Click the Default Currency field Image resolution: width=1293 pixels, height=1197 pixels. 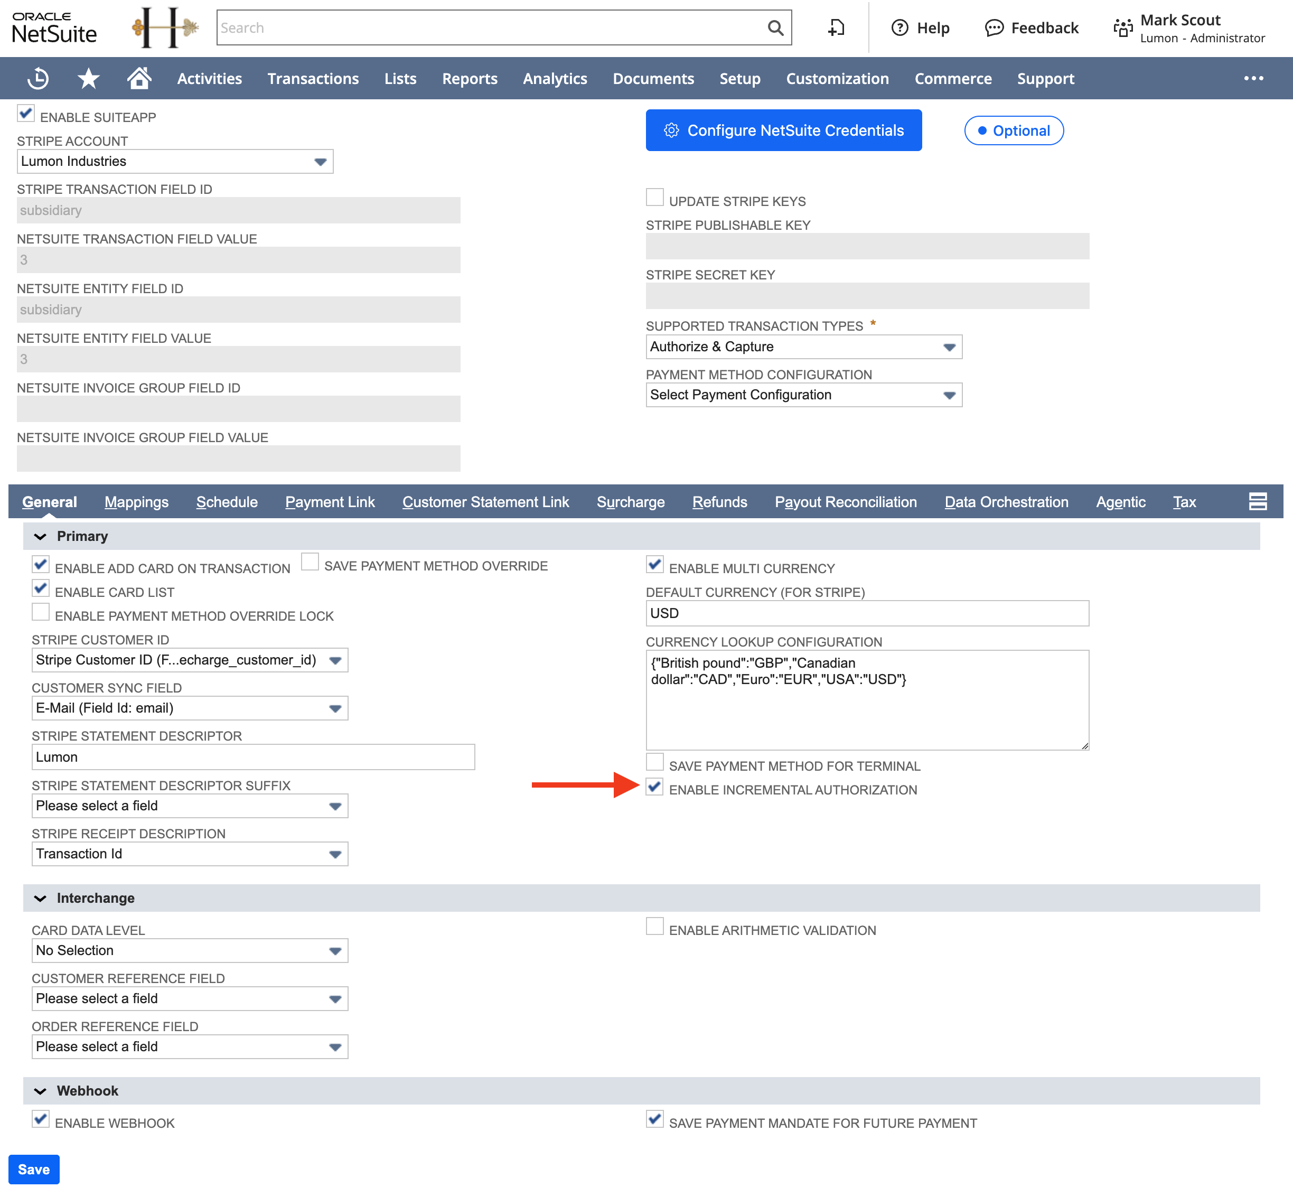[867, 613]
